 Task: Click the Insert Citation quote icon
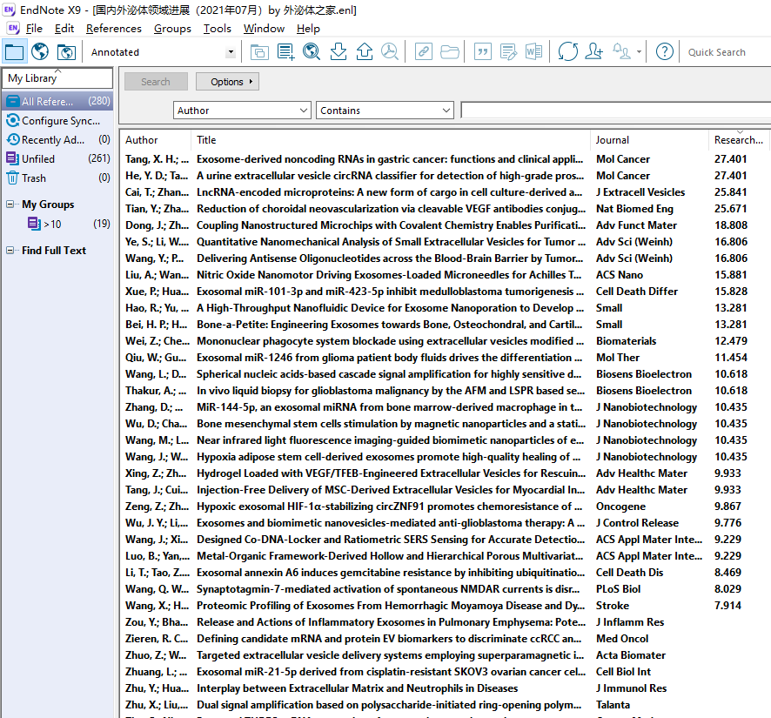(483, 51)
